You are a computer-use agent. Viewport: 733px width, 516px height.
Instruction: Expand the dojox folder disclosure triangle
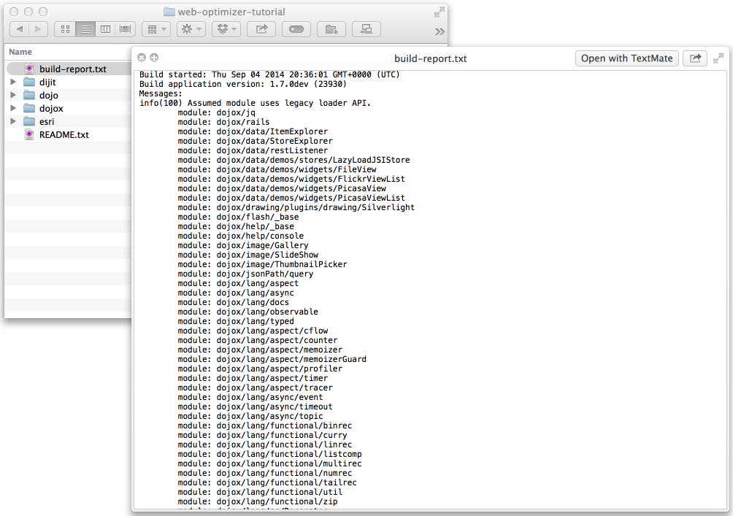(x=13, y=108)
